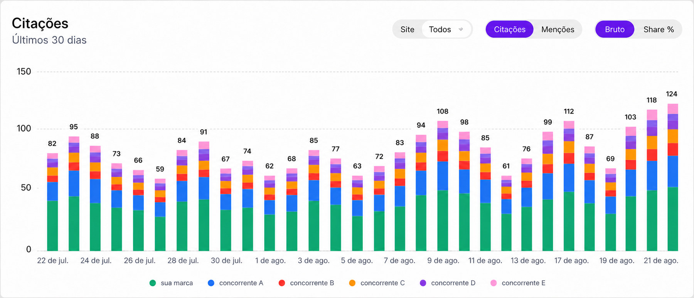Click the bar labeled 94

point(421,193)
